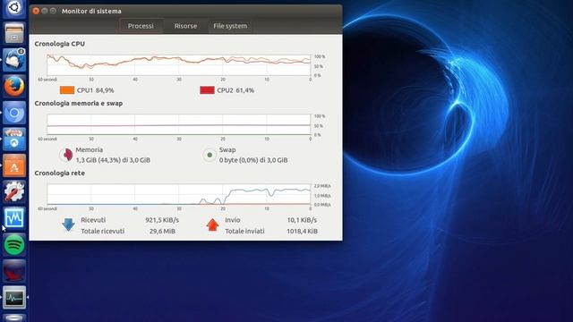Click the CPU2 61,4% label
This screenshot has height=322, width=573.
click(235, 90)
